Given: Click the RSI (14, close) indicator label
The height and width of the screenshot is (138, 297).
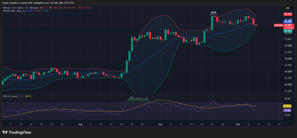Looking at the screenshot, I should coord(10,96).
